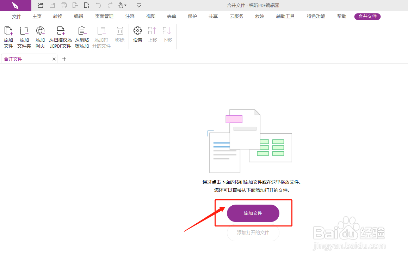Select 辅助工具 ribbon tab
Viewport: 408px width, 260px height.
pyautogui.click(x=285, y=17)
